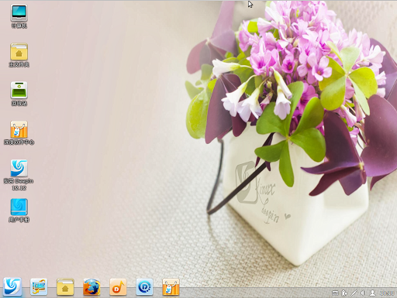This screenshot has height=298, width=397.
Task: Open the keyboard input indicator in tray
Action: 335,293
